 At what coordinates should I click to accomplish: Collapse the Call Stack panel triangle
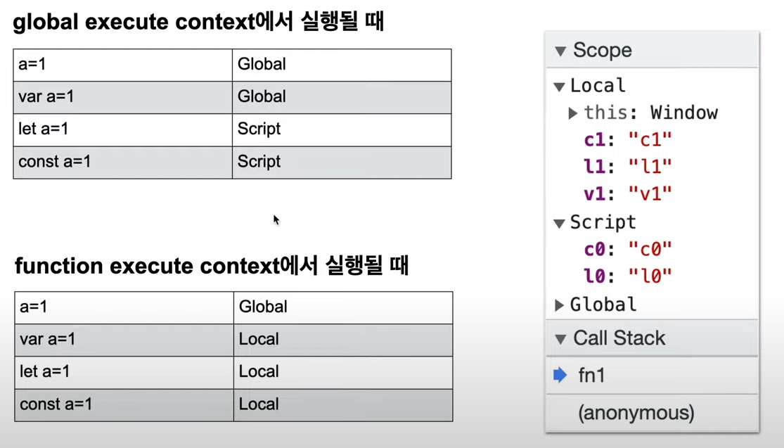coord(560,340)
